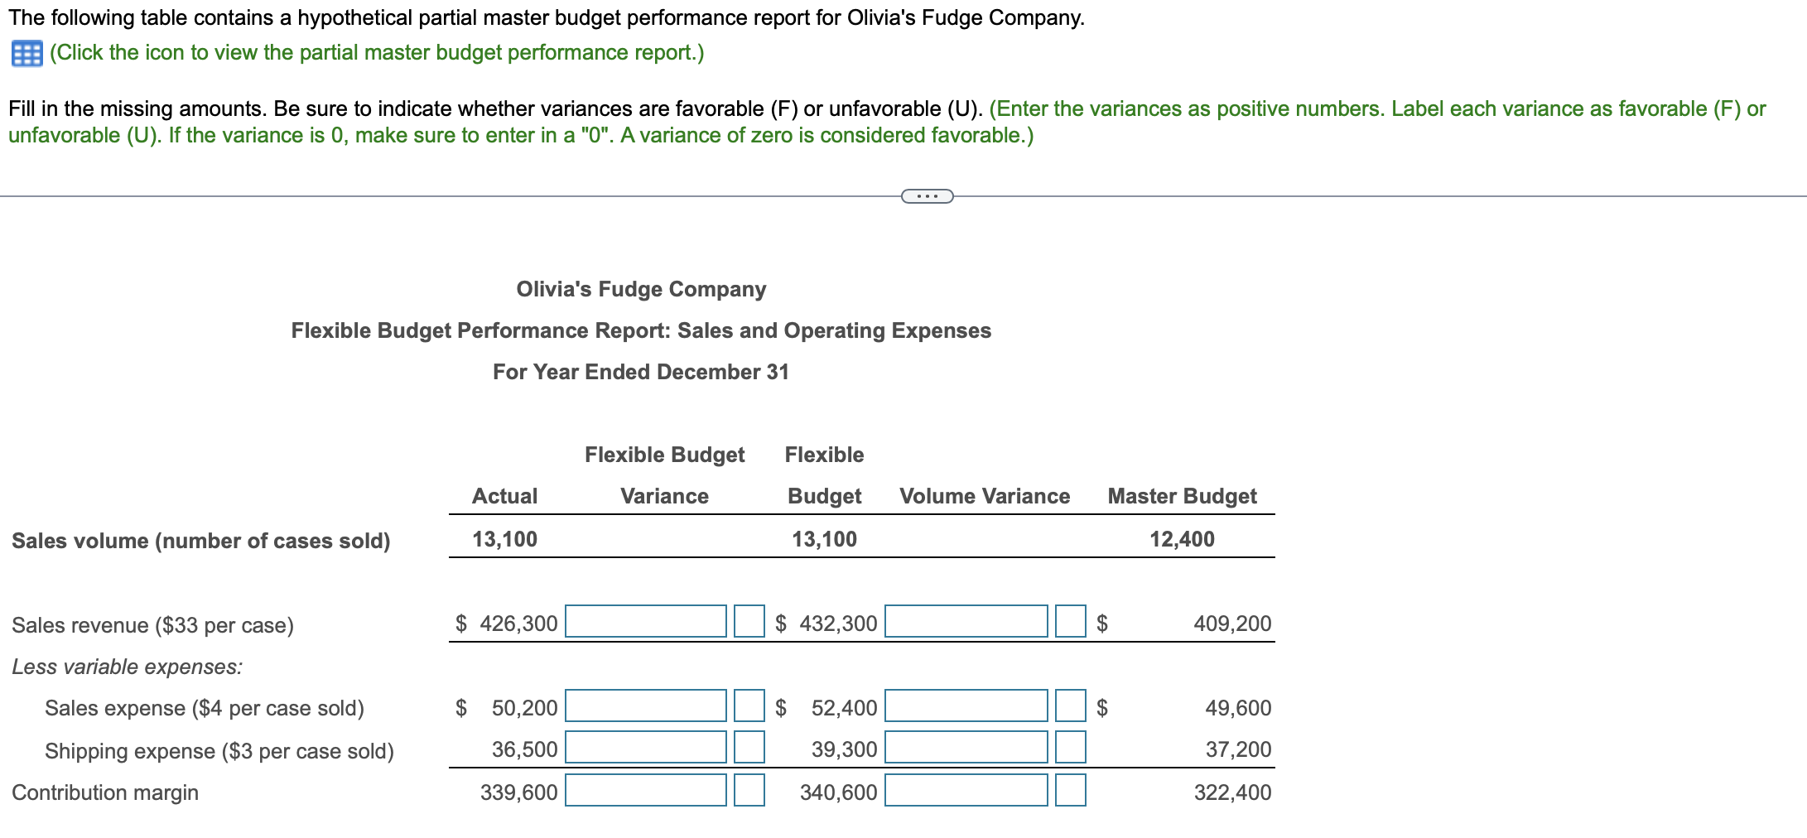This screenshot has width=1807, height=838.
Task: Open the F/U selector for sales revenue flexible variance
Action: pyautogui.click(x=749, y=623)
